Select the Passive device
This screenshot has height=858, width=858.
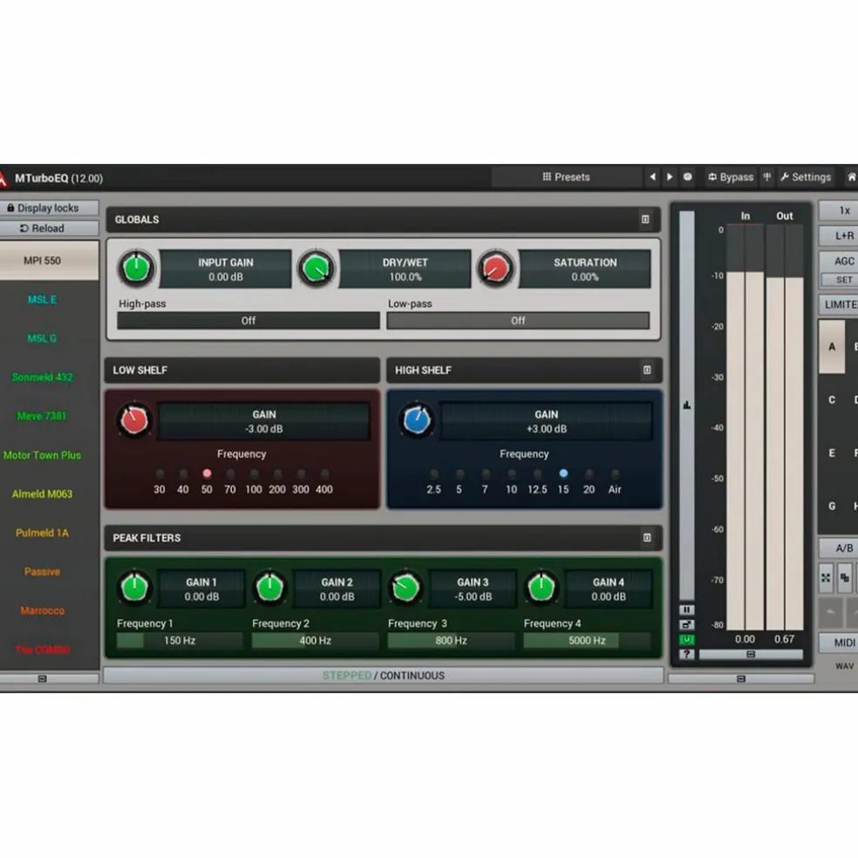pos(42,571)
